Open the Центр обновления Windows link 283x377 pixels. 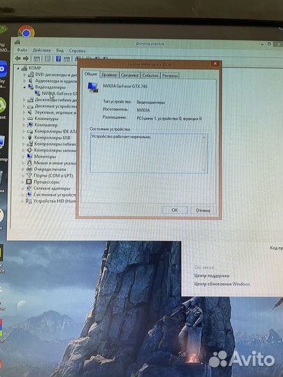coord(222,284)
